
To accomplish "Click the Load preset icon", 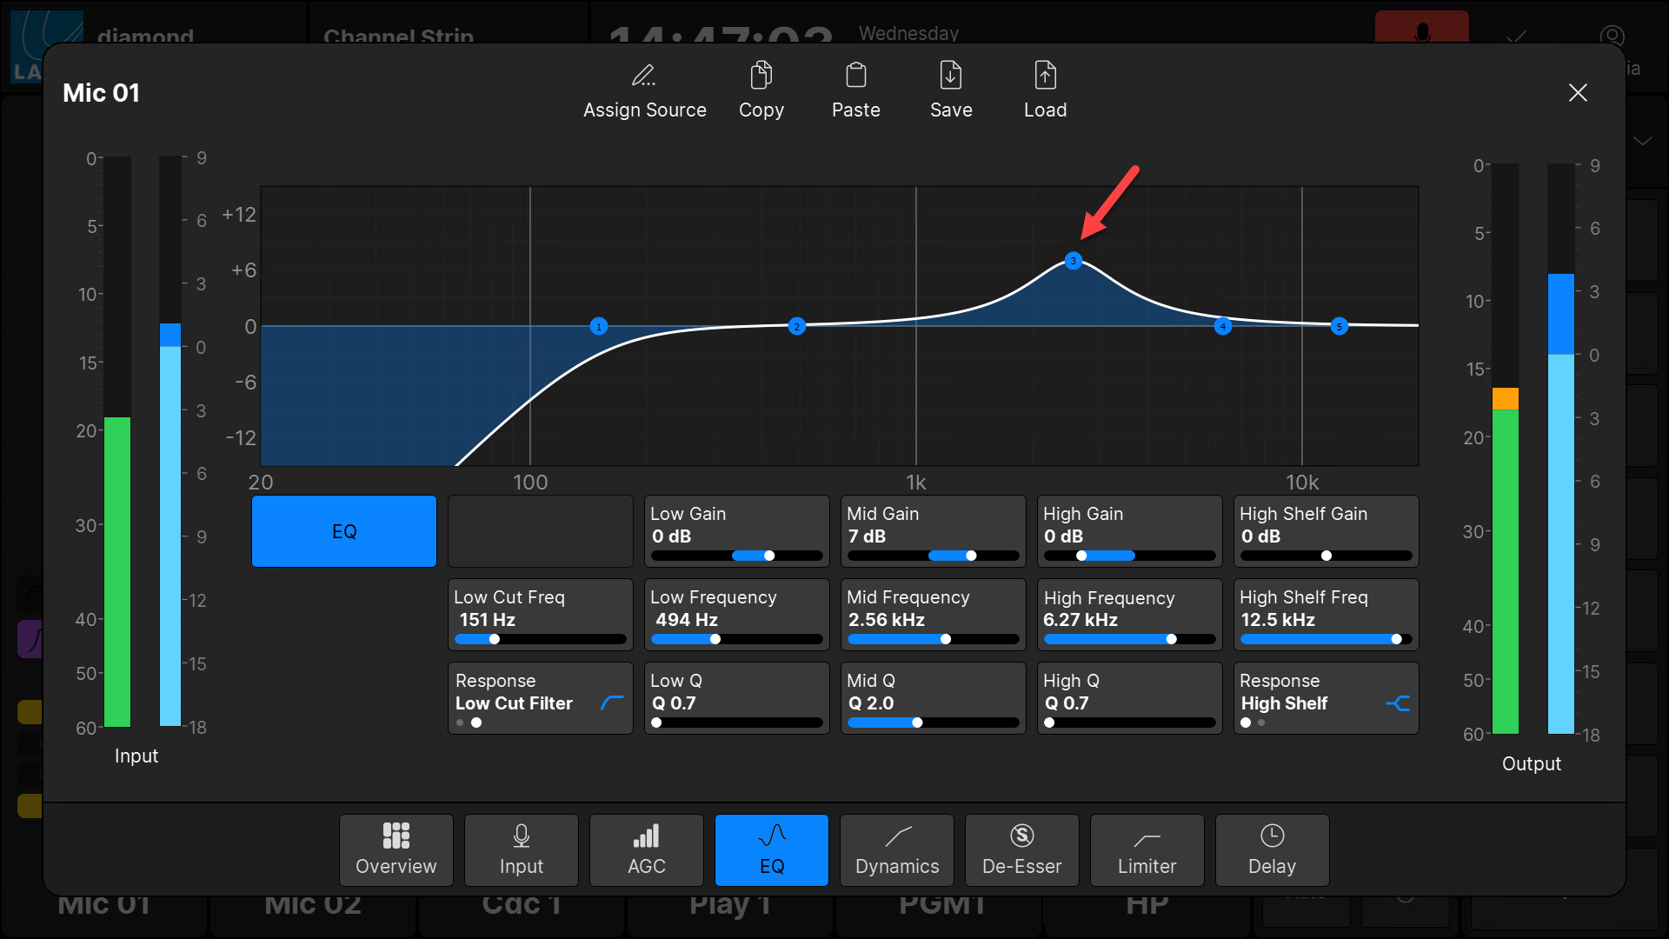I will click(x=1045, y=76).
